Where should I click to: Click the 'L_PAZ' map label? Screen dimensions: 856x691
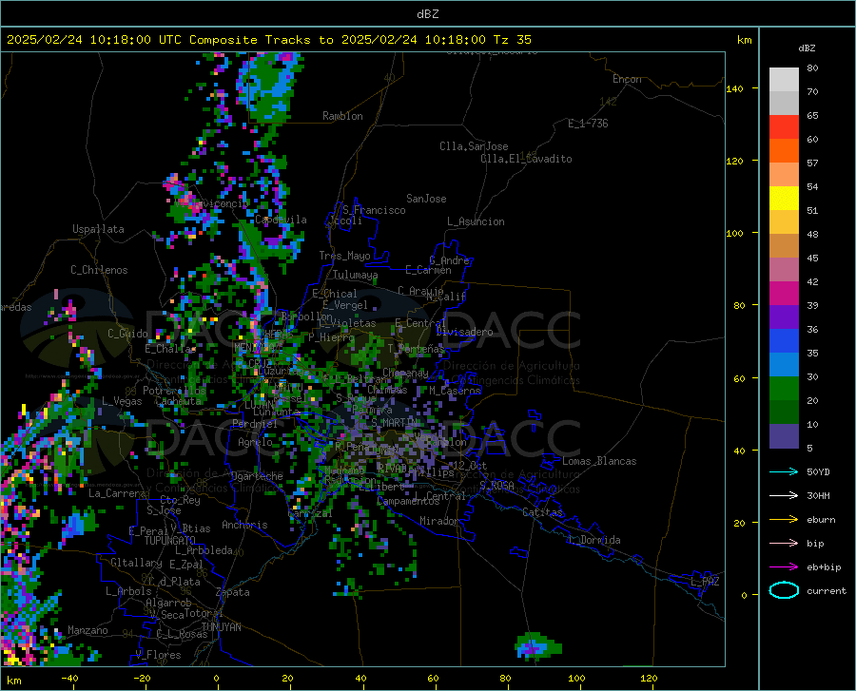click(x=705, y=582)
